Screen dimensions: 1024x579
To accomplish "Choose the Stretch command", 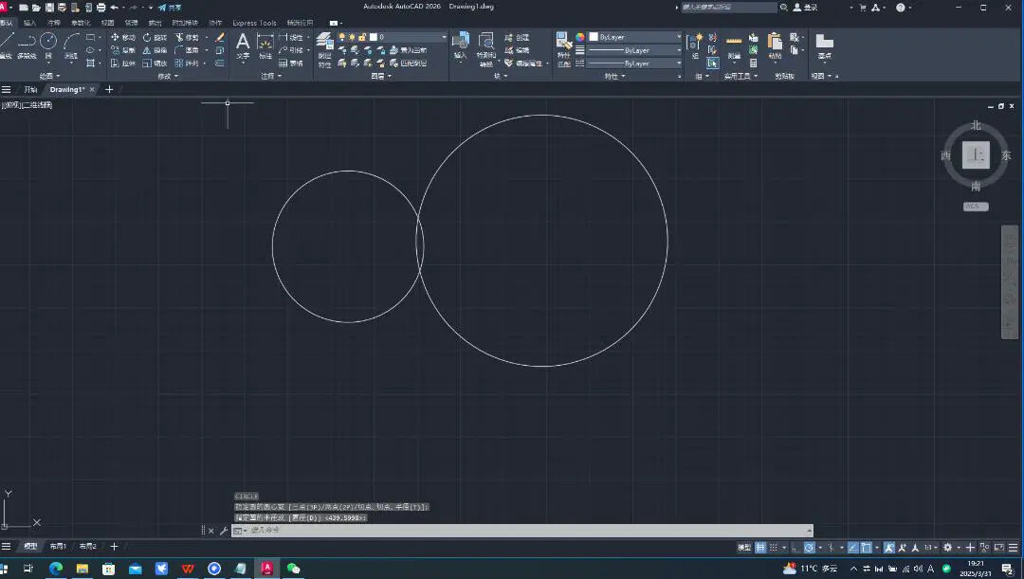I will (x=122, y=63).
